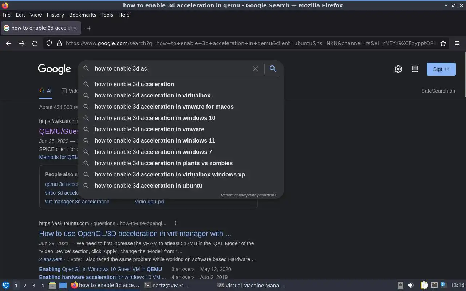Viewport: 466px width, 291px height.
Task: Click in the Google search input field
Action: point(171,68)
